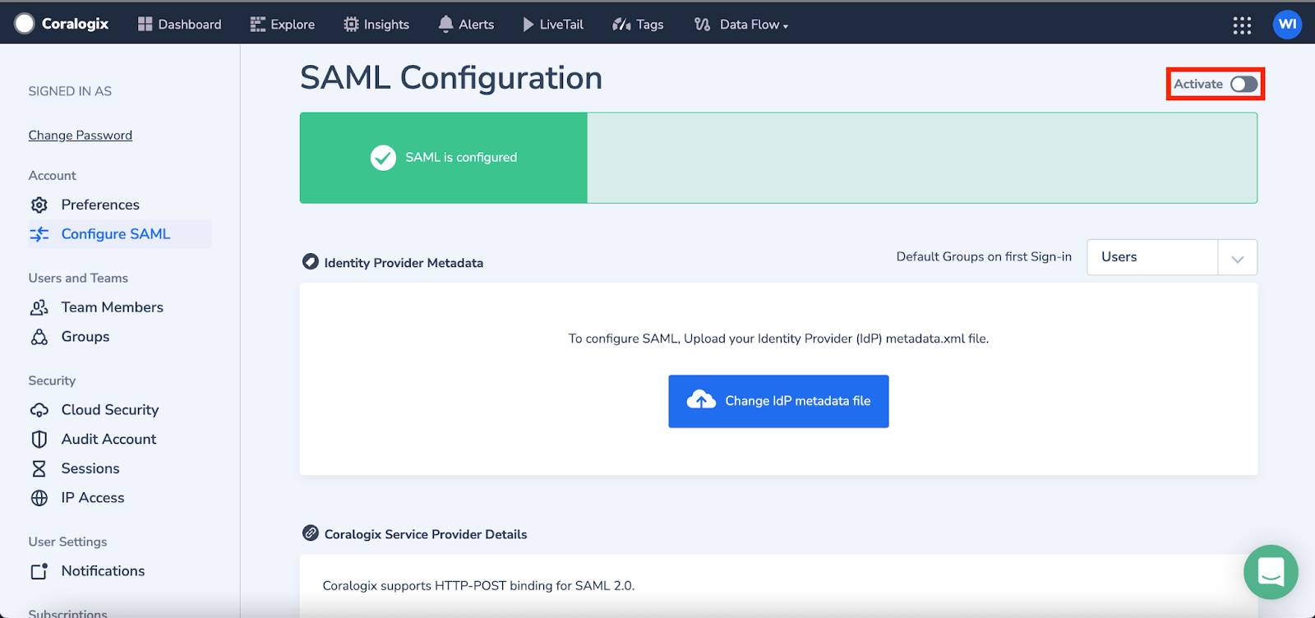Open Team Members in the sidebar
1315x618 pixels.
[x=113, y=307]
